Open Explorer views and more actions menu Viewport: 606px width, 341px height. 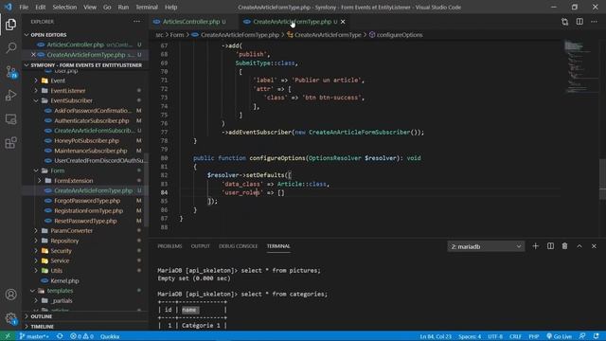(x=136, y=22)
